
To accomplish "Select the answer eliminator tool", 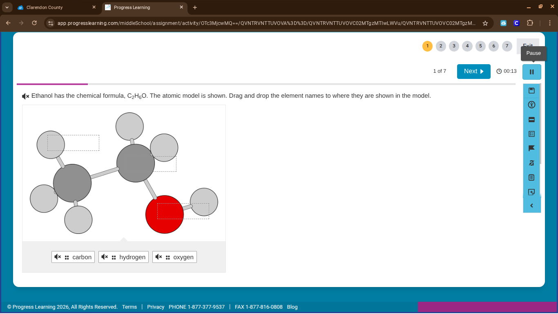I will [x=531, y=163].
